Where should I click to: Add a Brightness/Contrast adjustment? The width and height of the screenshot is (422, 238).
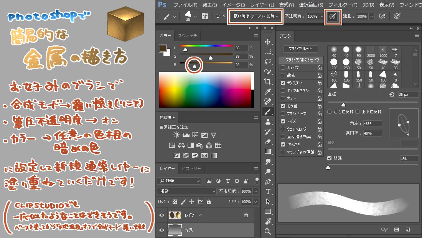(177, 135)
